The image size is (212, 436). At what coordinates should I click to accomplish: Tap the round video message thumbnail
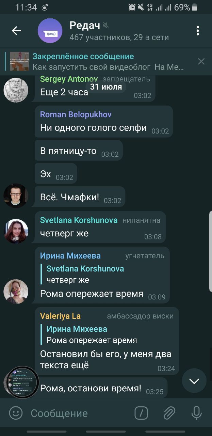pyautogui.click(x=23, y=382)
